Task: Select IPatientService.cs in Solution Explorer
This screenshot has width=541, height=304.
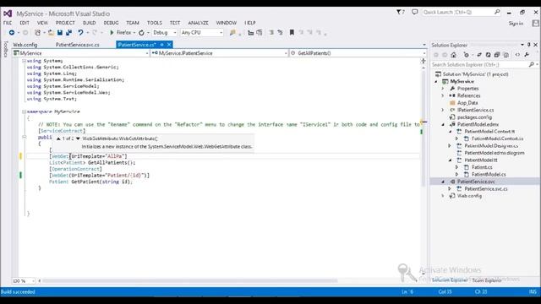Action: [475, 110]
